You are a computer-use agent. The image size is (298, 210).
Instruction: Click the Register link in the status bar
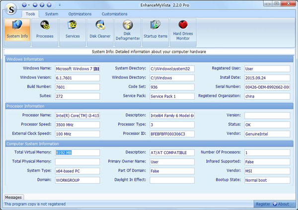(263, 204)
